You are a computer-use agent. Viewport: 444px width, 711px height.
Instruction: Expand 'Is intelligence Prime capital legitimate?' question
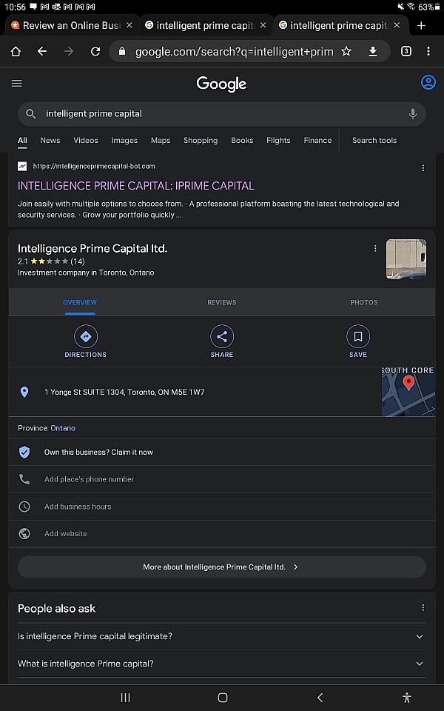(222, 636)
